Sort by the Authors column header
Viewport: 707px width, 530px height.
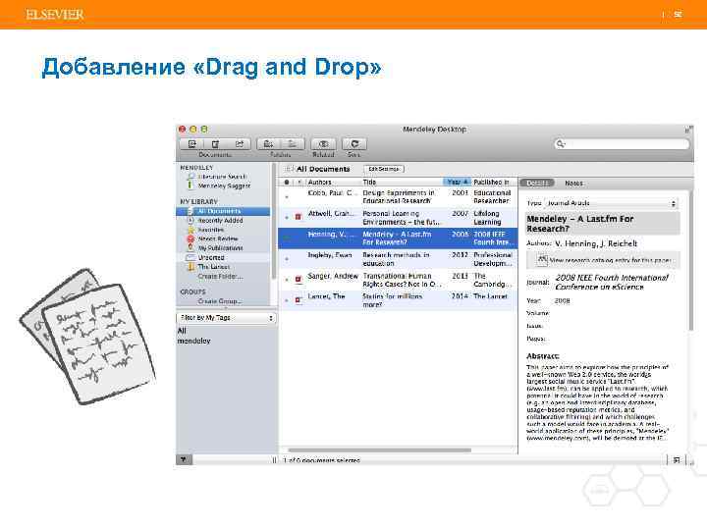click(334, 183)
